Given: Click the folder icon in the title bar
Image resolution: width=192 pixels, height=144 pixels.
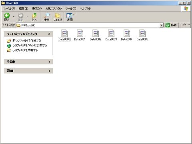Looking at the screenshot, I should 3,3.
